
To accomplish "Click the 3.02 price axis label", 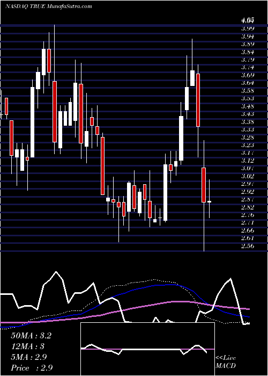I will point(248,176).
